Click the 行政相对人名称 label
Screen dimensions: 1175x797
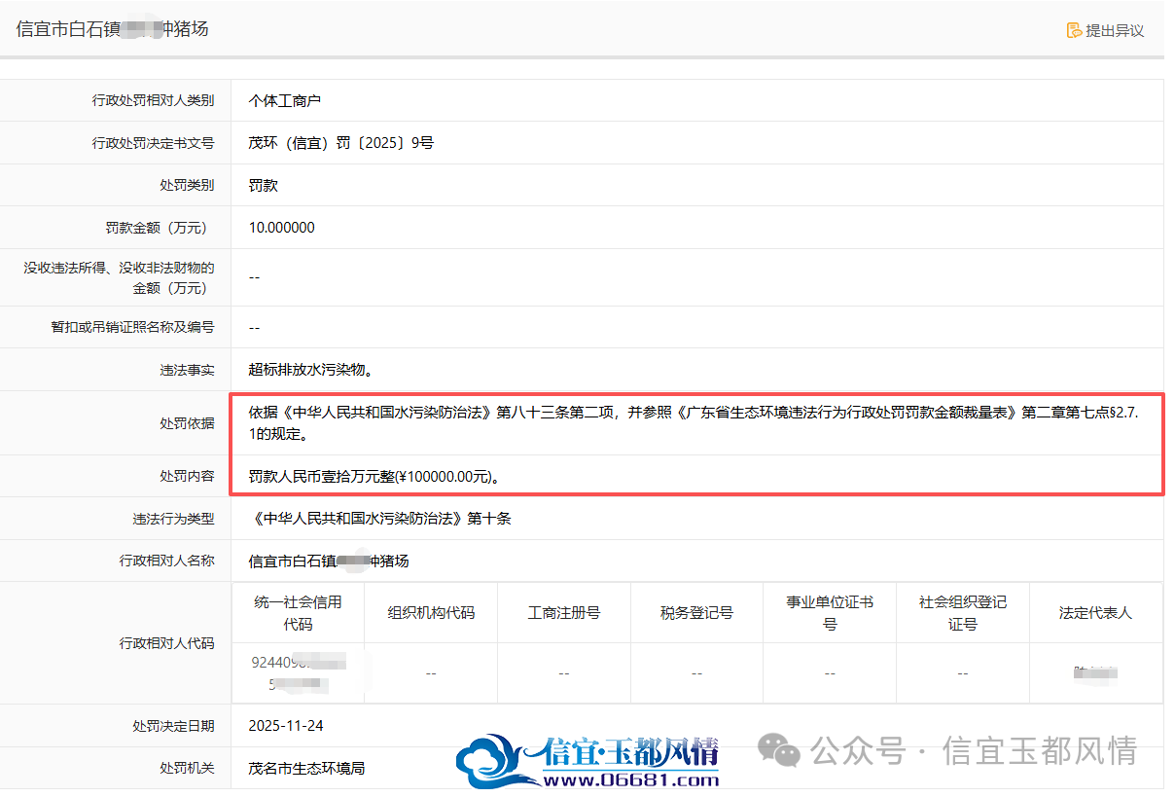pos(166,561)
